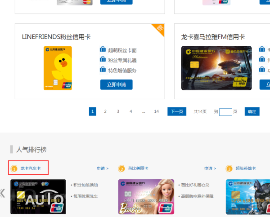Image resolution: width=270 pixels, height=217 pixels.
Task: Select the 特色增值服务 feature text
Action: point(122,71)
